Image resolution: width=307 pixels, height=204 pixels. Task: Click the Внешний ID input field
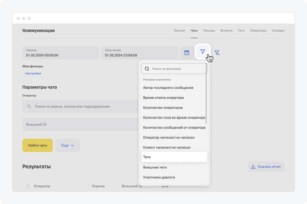(x=80, y=124)
